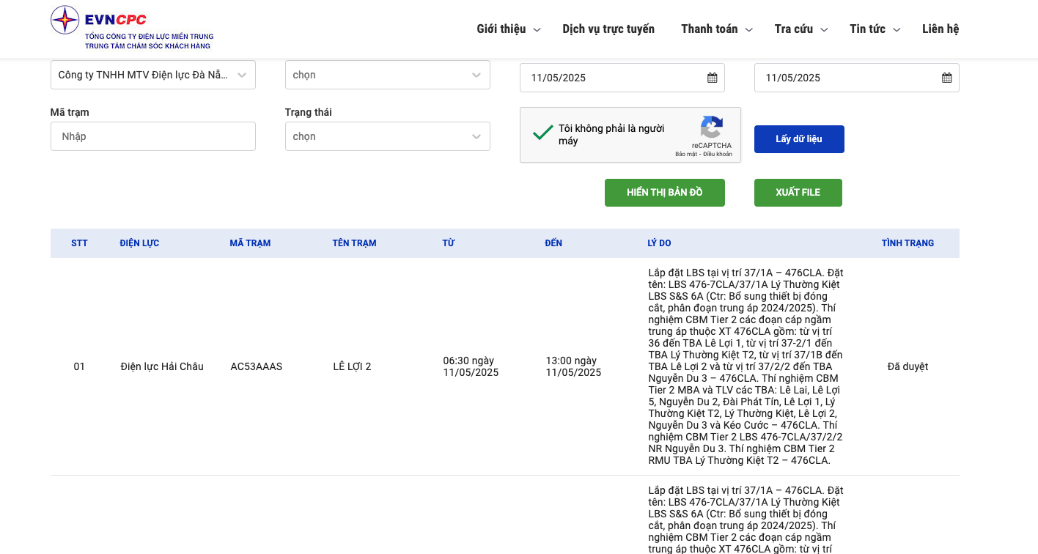Expand the Thanh toán menu

[716, 29]
